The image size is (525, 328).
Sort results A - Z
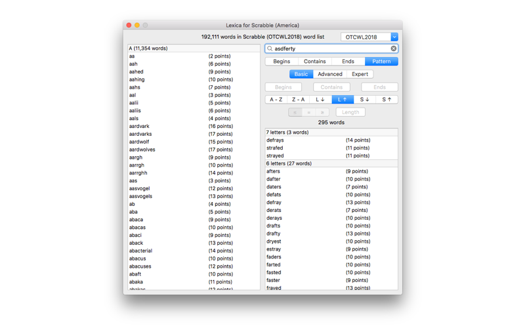pyautogui.click(x=276, y=100)
